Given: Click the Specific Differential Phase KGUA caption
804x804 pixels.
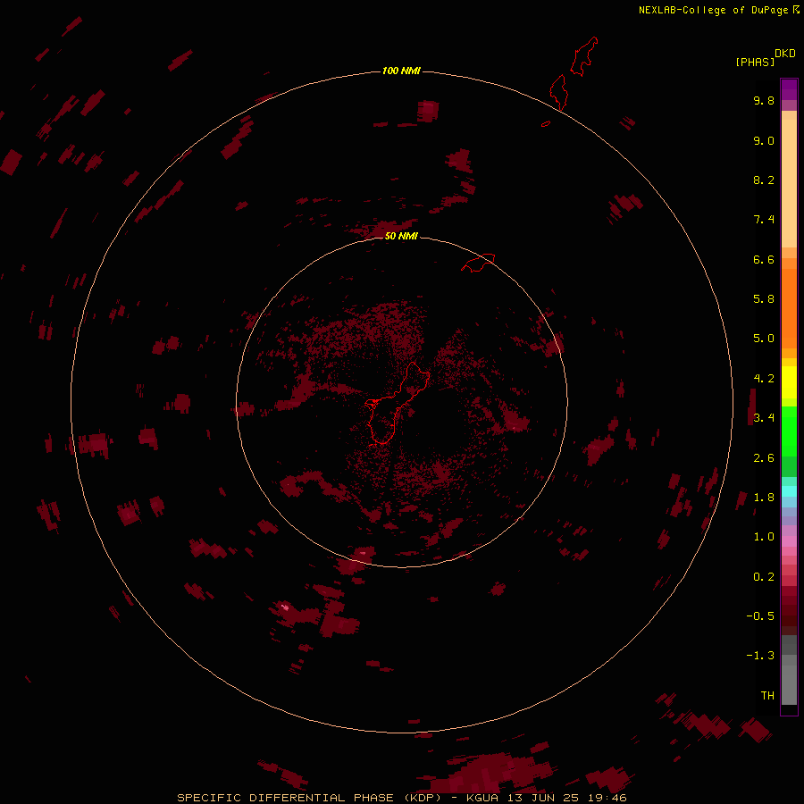Looking at the screenshot, I should click(401, 798).
